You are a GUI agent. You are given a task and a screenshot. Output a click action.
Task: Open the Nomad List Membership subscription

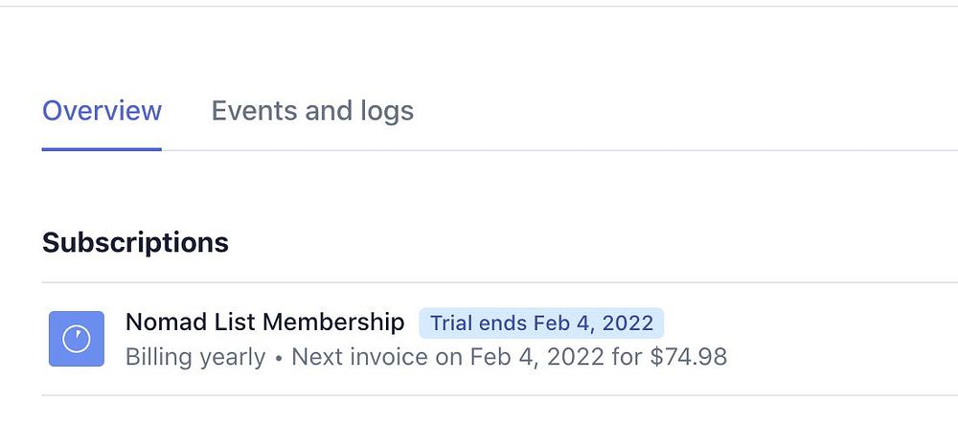(264, 323)
